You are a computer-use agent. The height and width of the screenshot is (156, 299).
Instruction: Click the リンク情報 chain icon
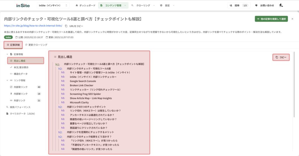point(11,80)
